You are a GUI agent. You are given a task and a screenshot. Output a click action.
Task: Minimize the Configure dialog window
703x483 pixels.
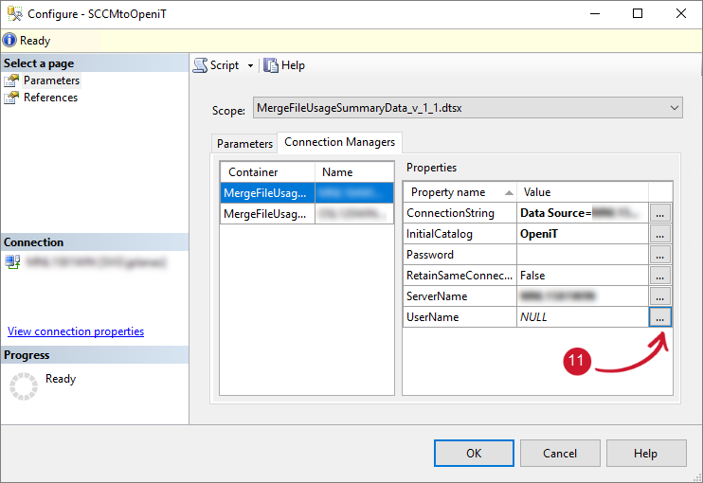(x=595, y=14)
